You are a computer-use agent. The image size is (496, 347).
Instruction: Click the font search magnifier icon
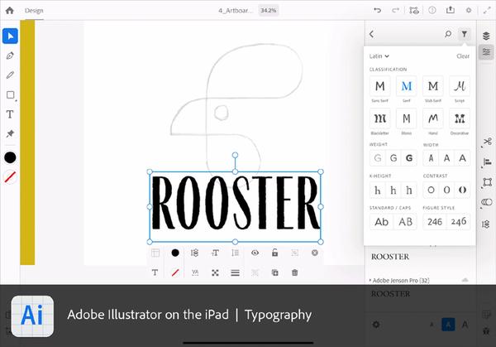click(448, 34)
